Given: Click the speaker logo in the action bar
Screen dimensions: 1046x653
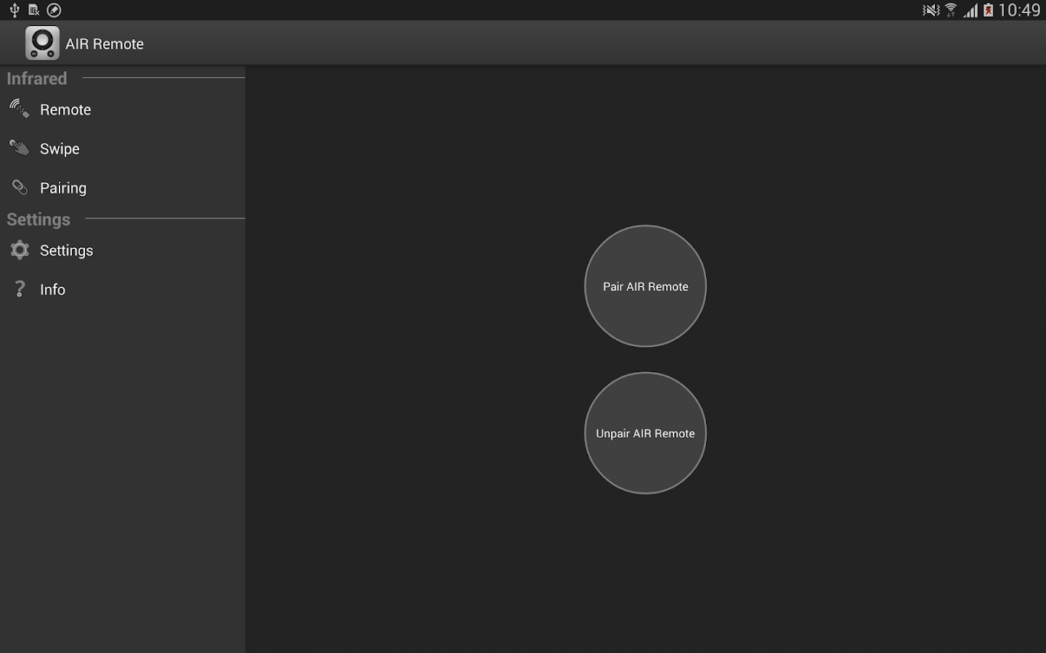Looking at the screenshot, I should [x=41, y=43].
